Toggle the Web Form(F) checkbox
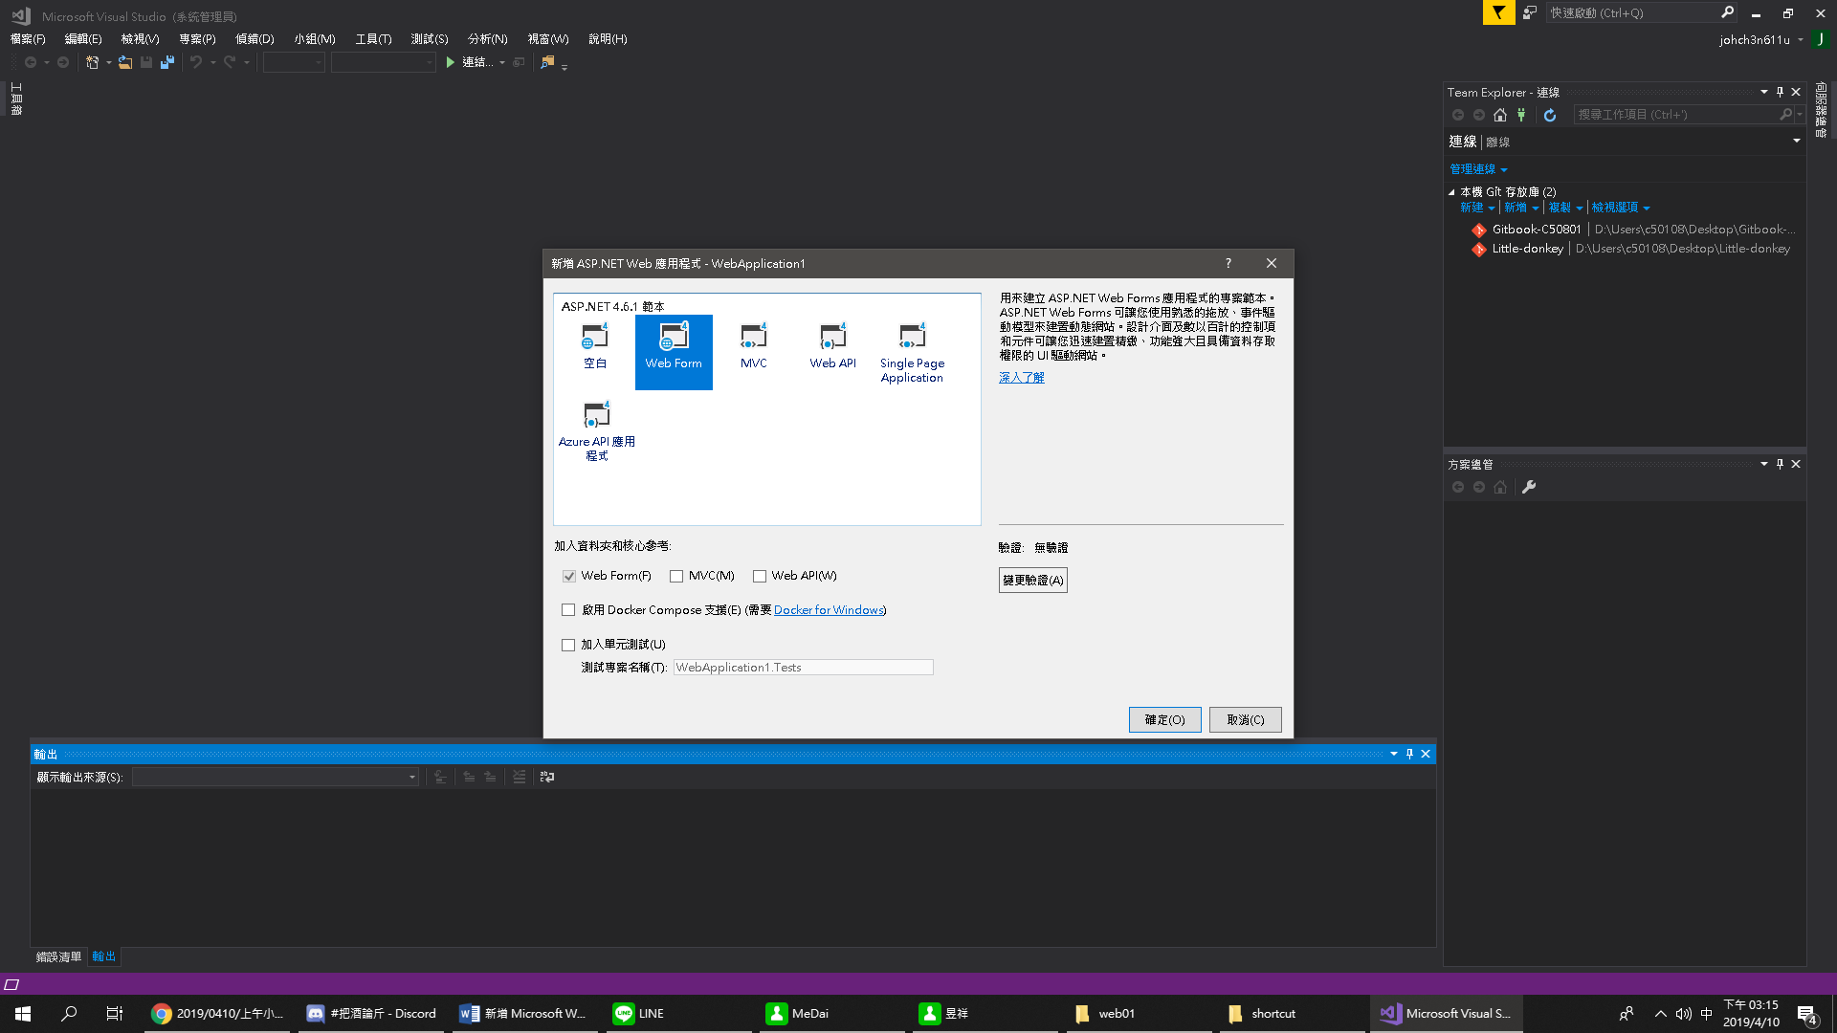1837x1033 pixels. (x=569, y=576)
